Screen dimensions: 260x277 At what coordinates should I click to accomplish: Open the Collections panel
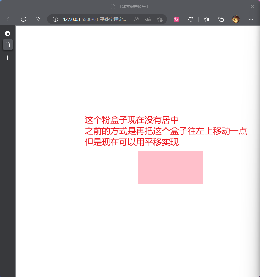[221, 19]
